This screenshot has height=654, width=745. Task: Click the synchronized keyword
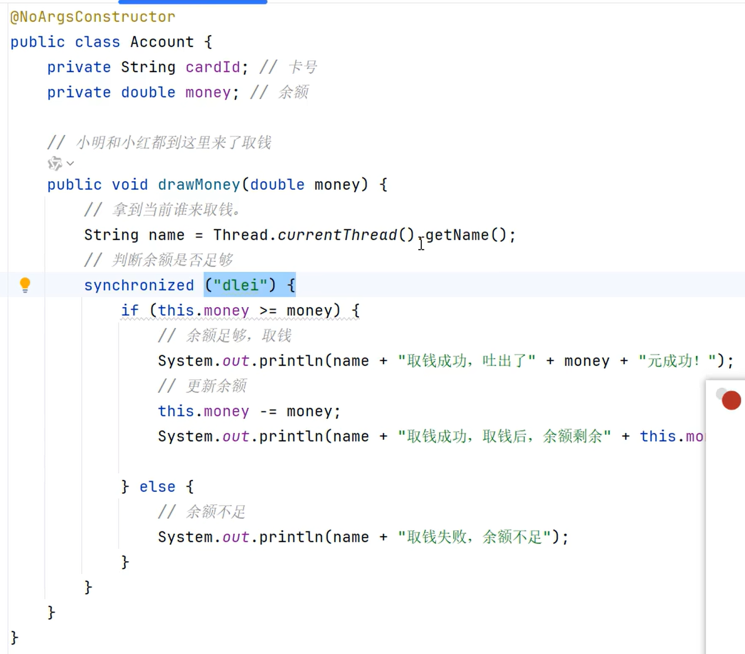click(139, 285)
